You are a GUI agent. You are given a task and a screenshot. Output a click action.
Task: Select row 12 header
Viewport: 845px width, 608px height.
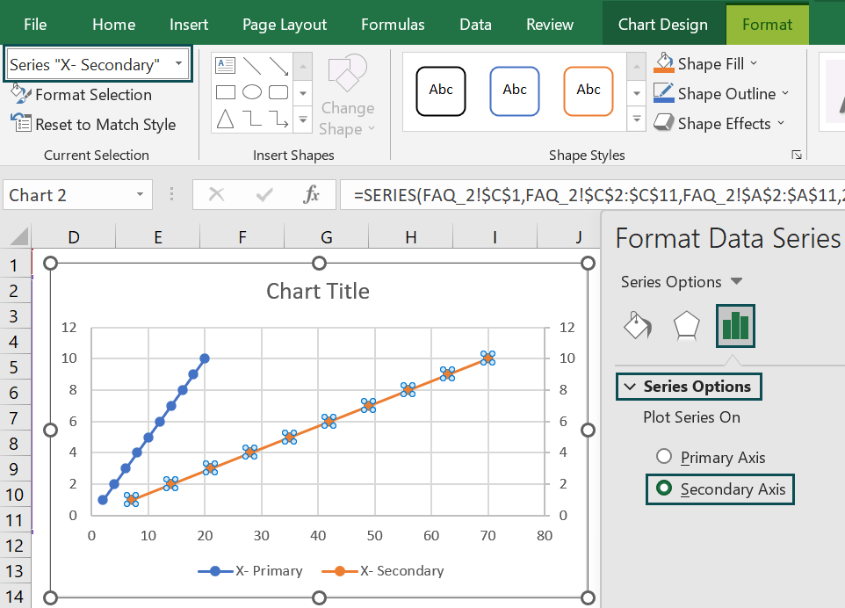pyautogui.click(x=15, y=546)
